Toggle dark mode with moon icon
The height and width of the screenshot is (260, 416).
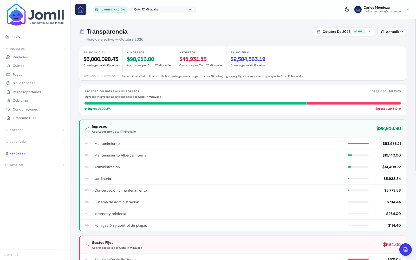(x=347, y=9)
